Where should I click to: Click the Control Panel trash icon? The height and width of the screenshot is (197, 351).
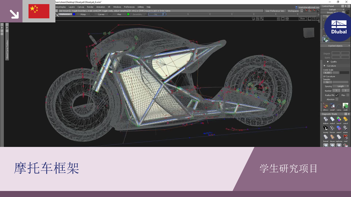click(348, 12)
